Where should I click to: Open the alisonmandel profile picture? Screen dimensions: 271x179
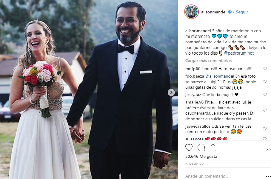click(x=191, y=12)
